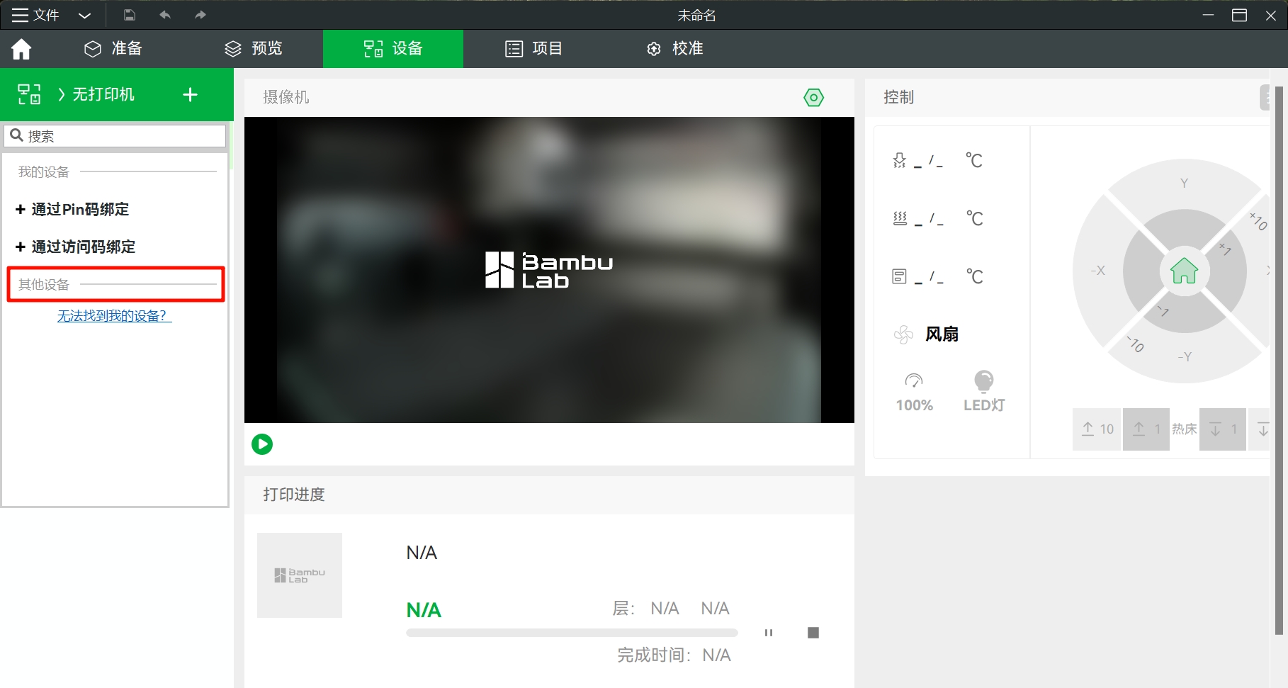Click the 打印进度 panel title

(x=294, y=495)
